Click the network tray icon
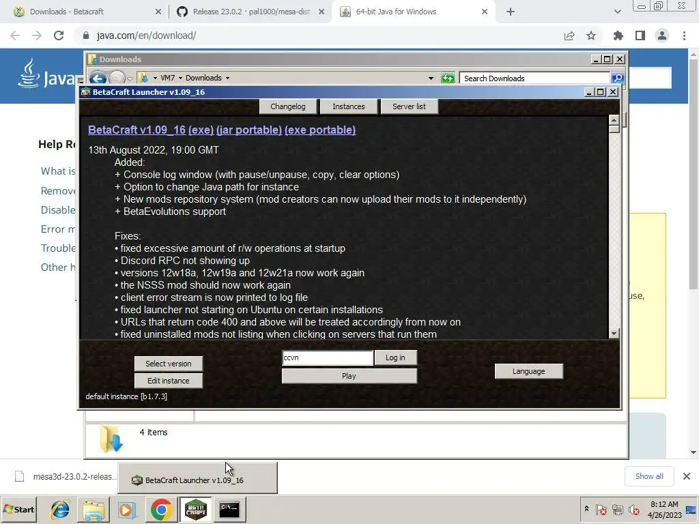Viewport: 699px width, 524px height. [x=617, y=509]
